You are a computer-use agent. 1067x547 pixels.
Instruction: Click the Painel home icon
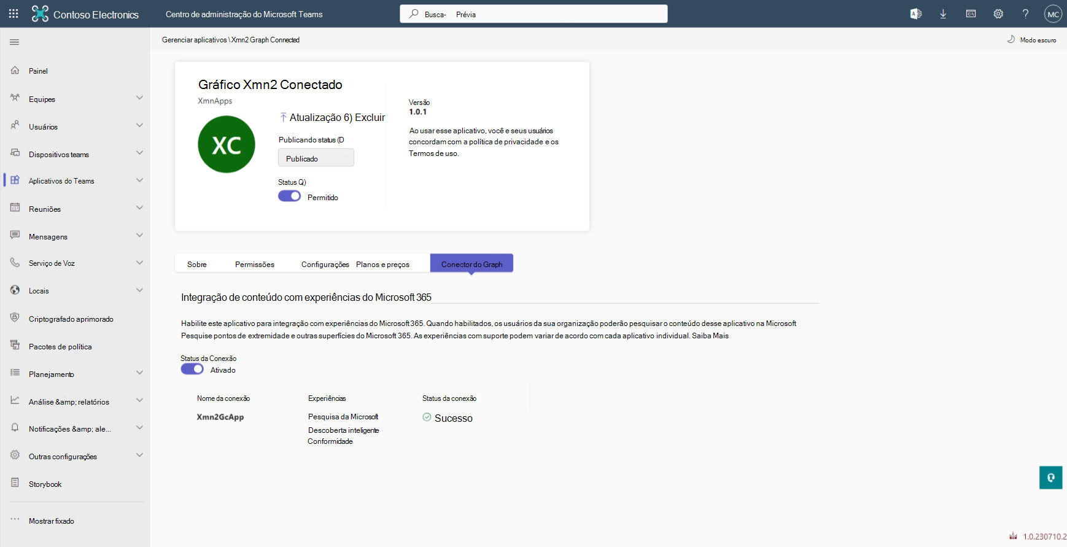[x=15, y=71]
